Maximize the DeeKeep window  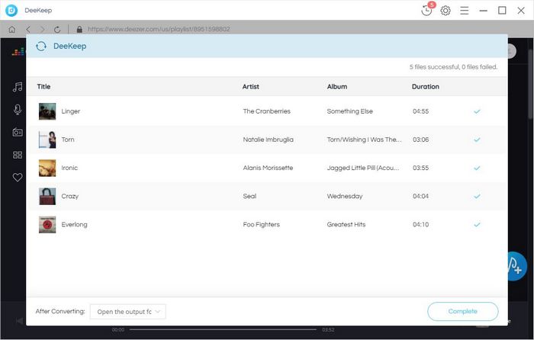502,11
